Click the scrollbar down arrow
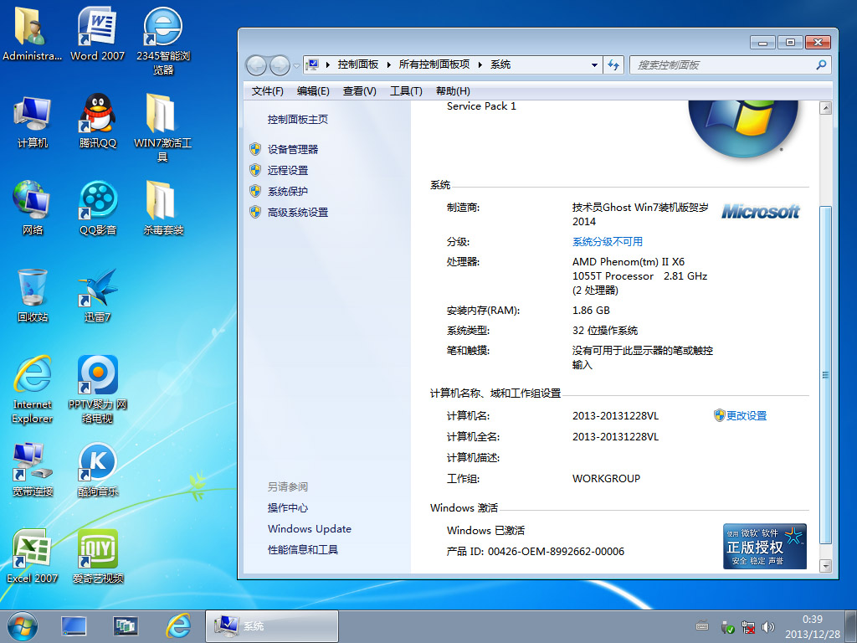The height and width of the screenshot is (643, 857). [826, 566]
